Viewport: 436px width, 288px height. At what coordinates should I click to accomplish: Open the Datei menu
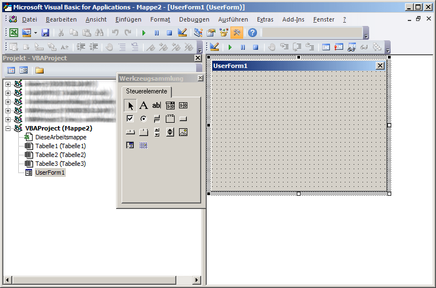pos(29,19)
